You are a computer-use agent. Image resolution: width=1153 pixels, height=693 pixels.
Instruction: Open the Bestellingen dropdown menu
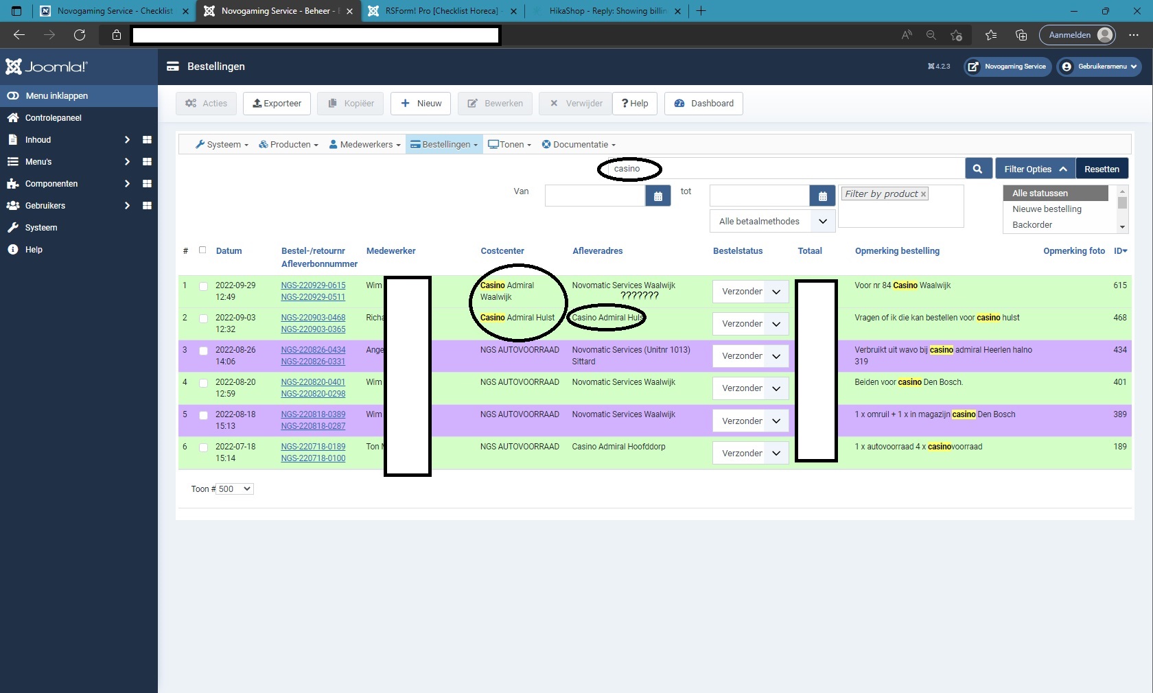click(444, 145)
